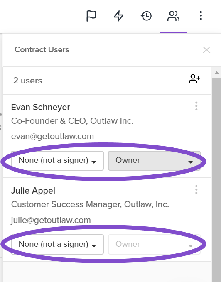Click evan@getoutlaw.com email address

(x=52, y=136)
